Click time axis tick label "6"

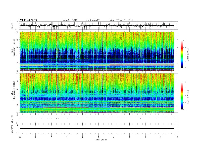pos(114,137)
